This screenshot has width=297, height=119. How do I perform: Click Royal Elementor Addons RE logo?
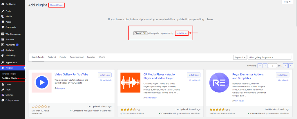219,82
